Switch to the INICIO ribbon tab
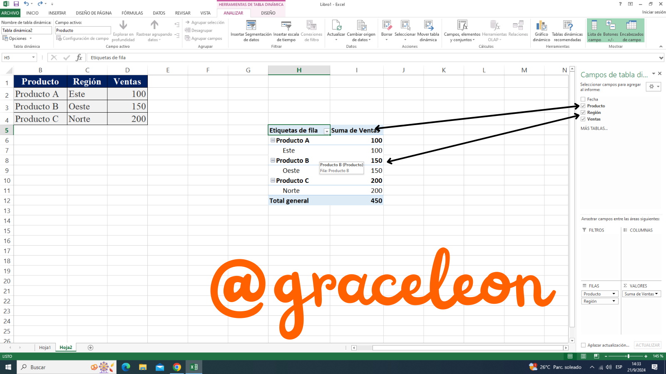The height and width of the screenshot is (374, 666). tap(32, 13)
